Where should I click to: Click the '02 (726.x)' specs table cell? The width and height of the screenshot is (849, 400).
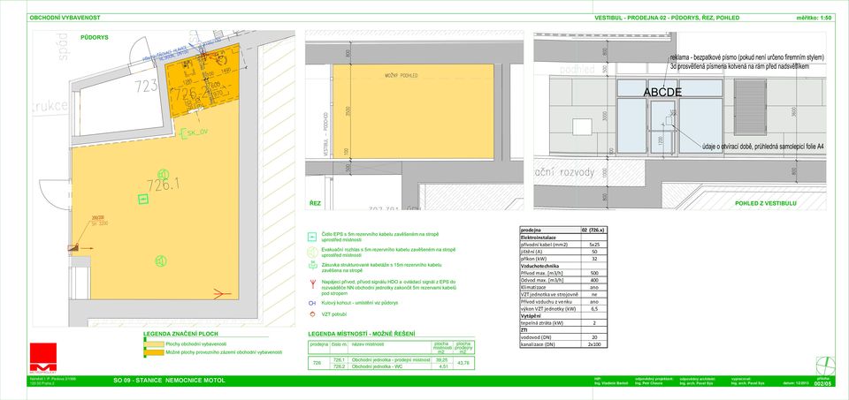[593, 230]
